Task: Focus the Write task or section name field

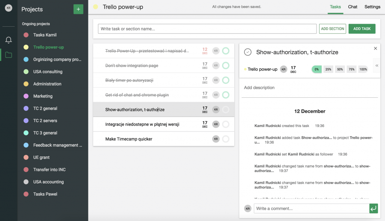Action: [207, 29]
